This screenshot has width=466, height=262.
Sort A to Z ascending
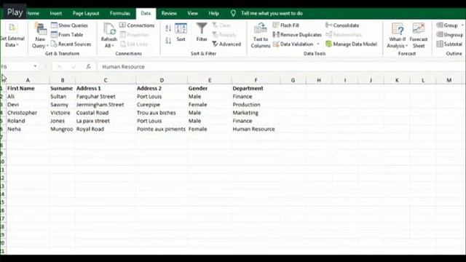pos(168,28)
